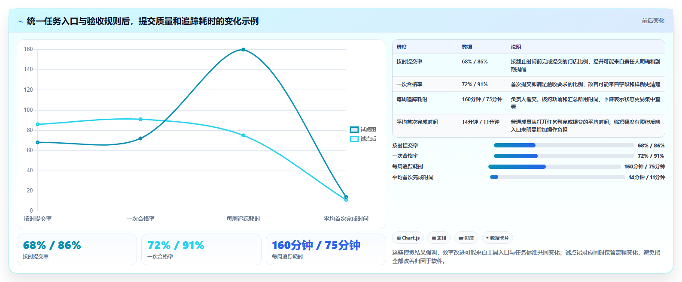The image size is (682, 282).
Task: Click the header icon beside the title
Action: 20,21
